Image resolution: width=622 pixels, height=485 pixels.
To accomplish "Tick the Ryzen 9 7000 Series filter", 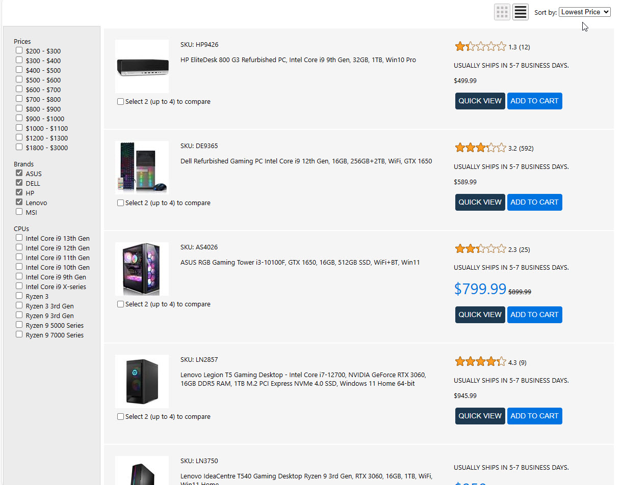I will tap(19, 334).
